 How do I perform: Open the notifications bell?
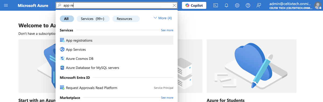tap(226, 5)
